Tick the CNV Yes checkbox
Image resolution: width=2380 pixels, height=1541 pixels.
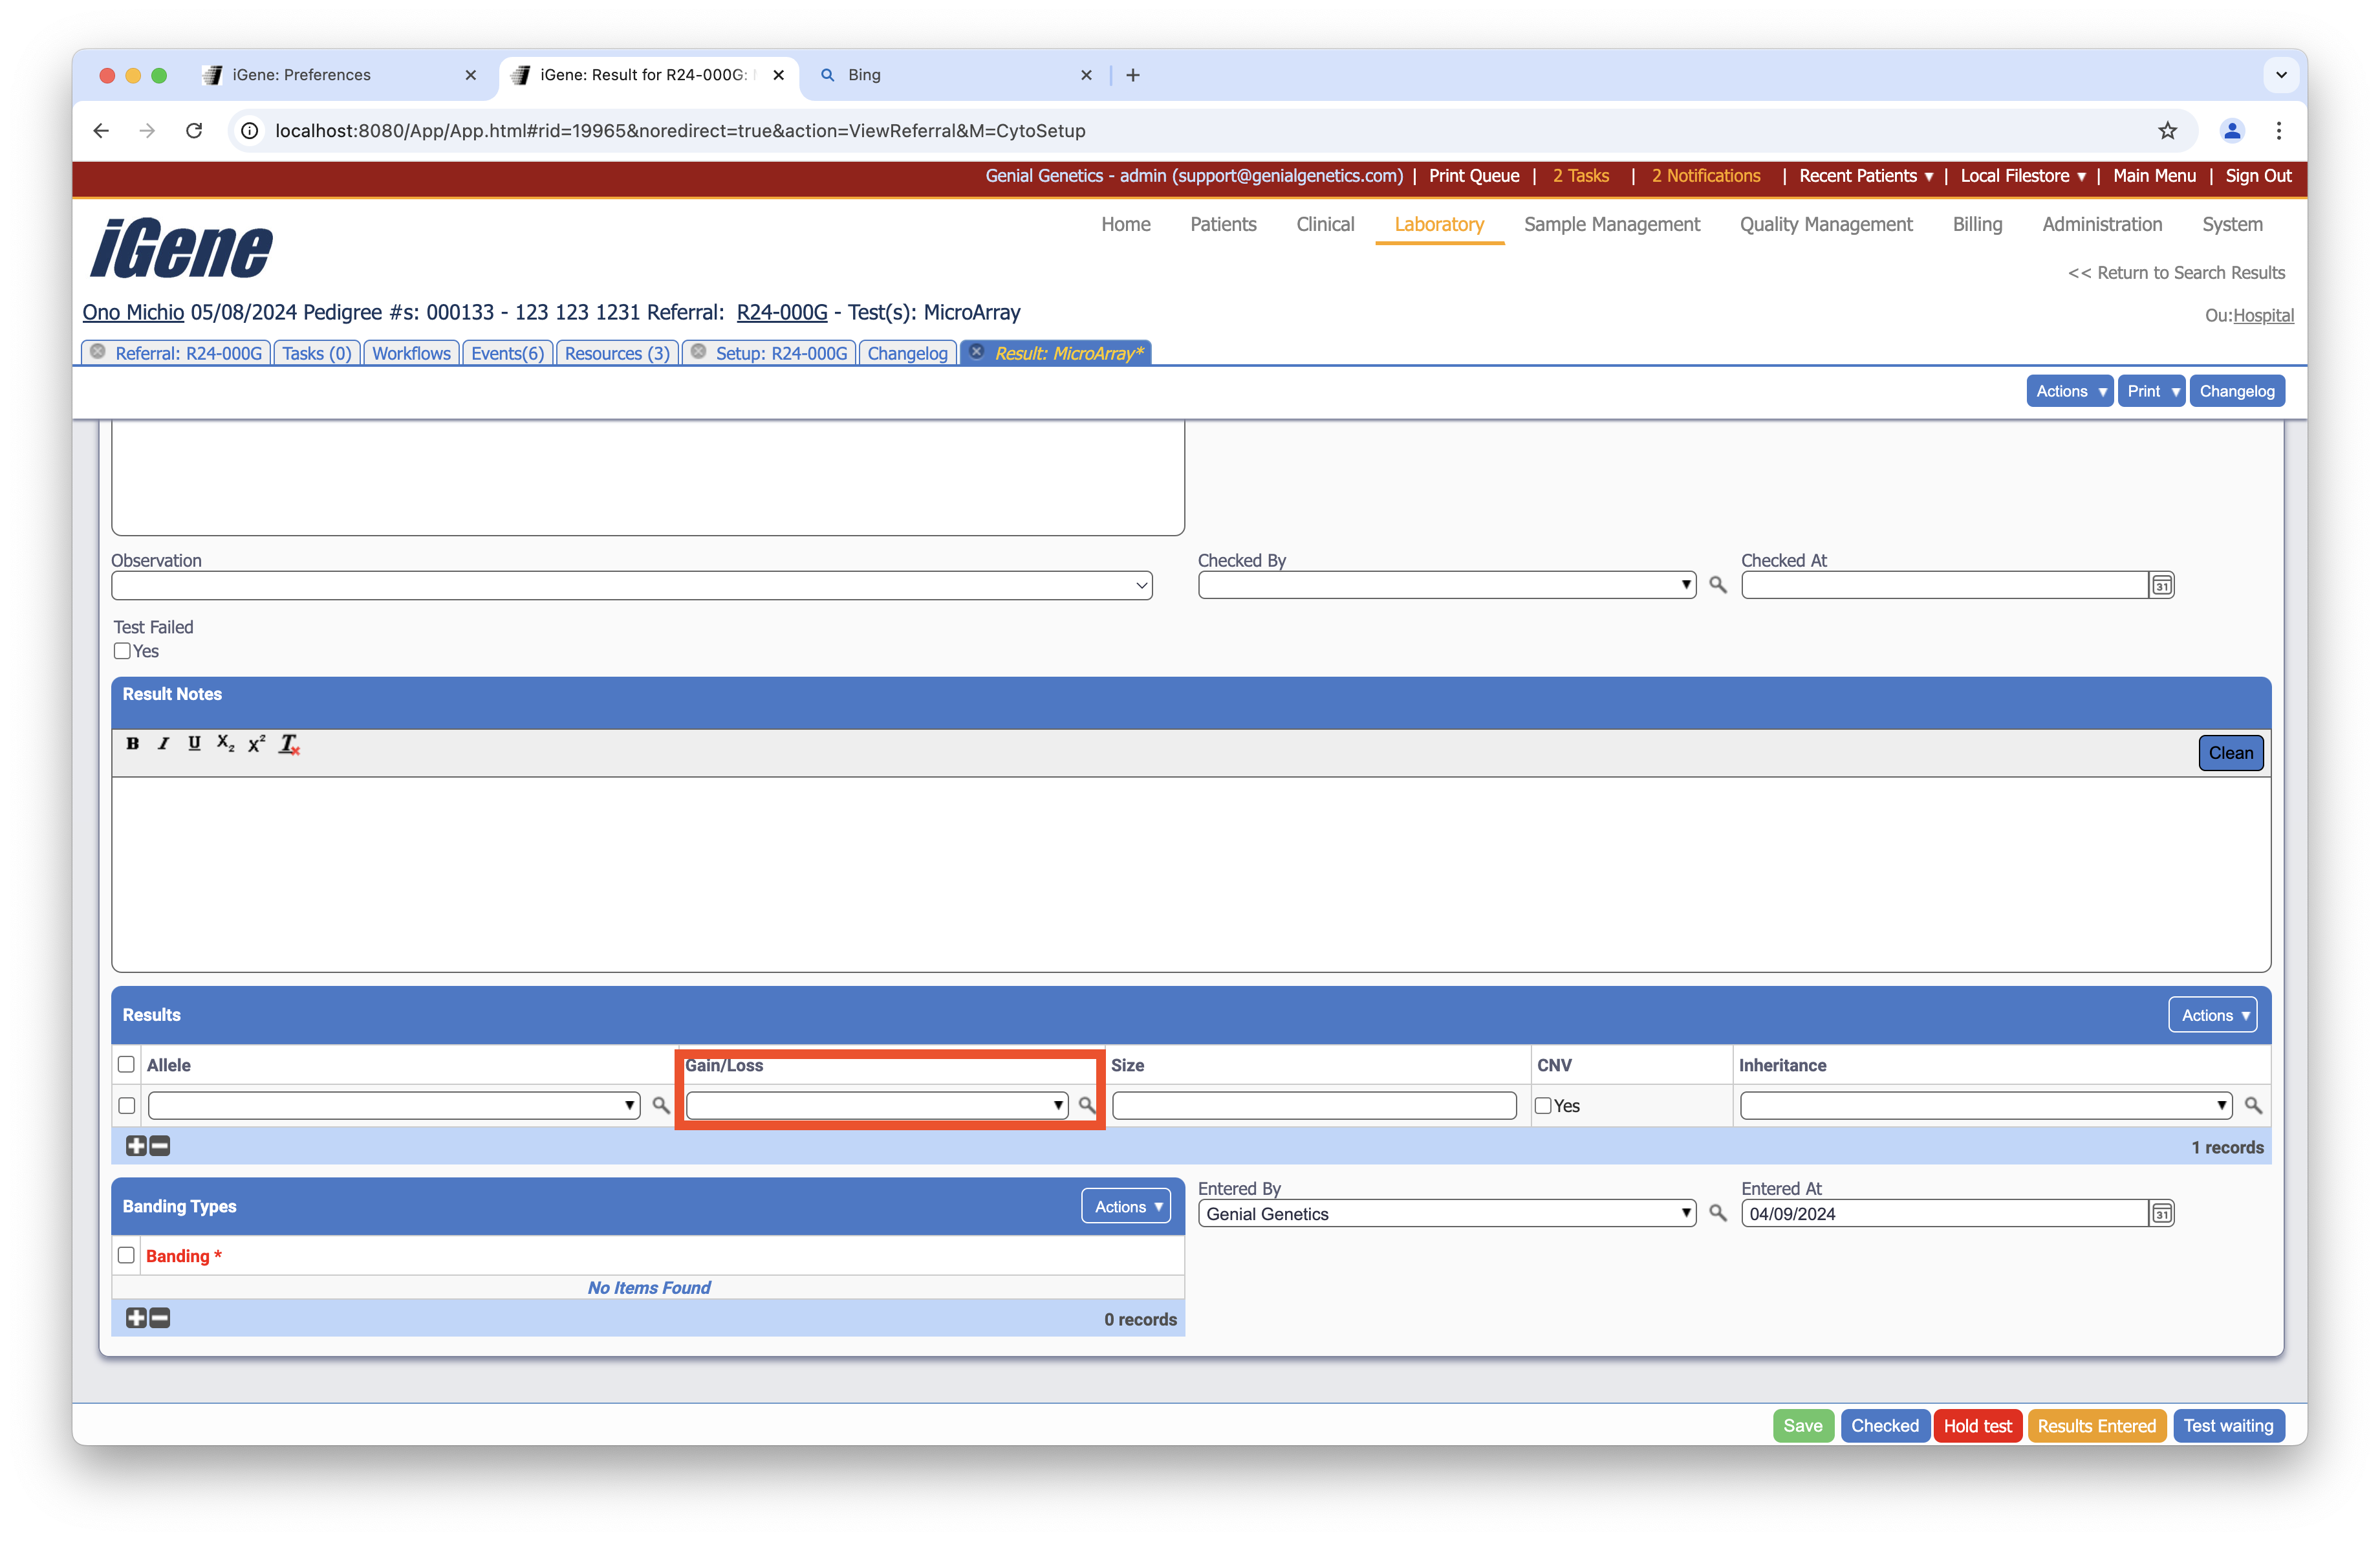click(x=1543, y=1105)
